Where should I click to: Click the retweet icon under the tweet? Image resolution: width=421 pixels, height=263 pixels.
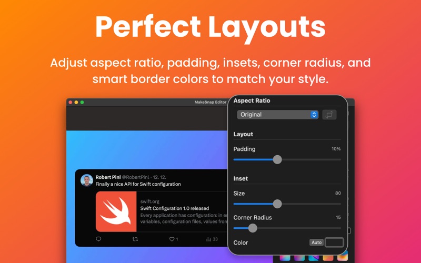135,239
